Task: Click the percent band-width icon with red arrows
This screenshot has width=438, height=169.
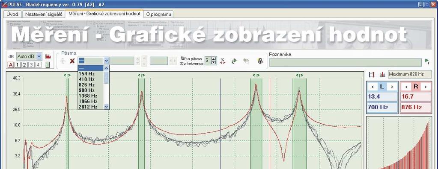Action: click(x=223, y=61)
